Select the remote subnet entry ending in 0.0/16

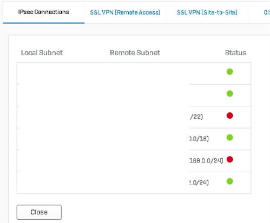199,139
